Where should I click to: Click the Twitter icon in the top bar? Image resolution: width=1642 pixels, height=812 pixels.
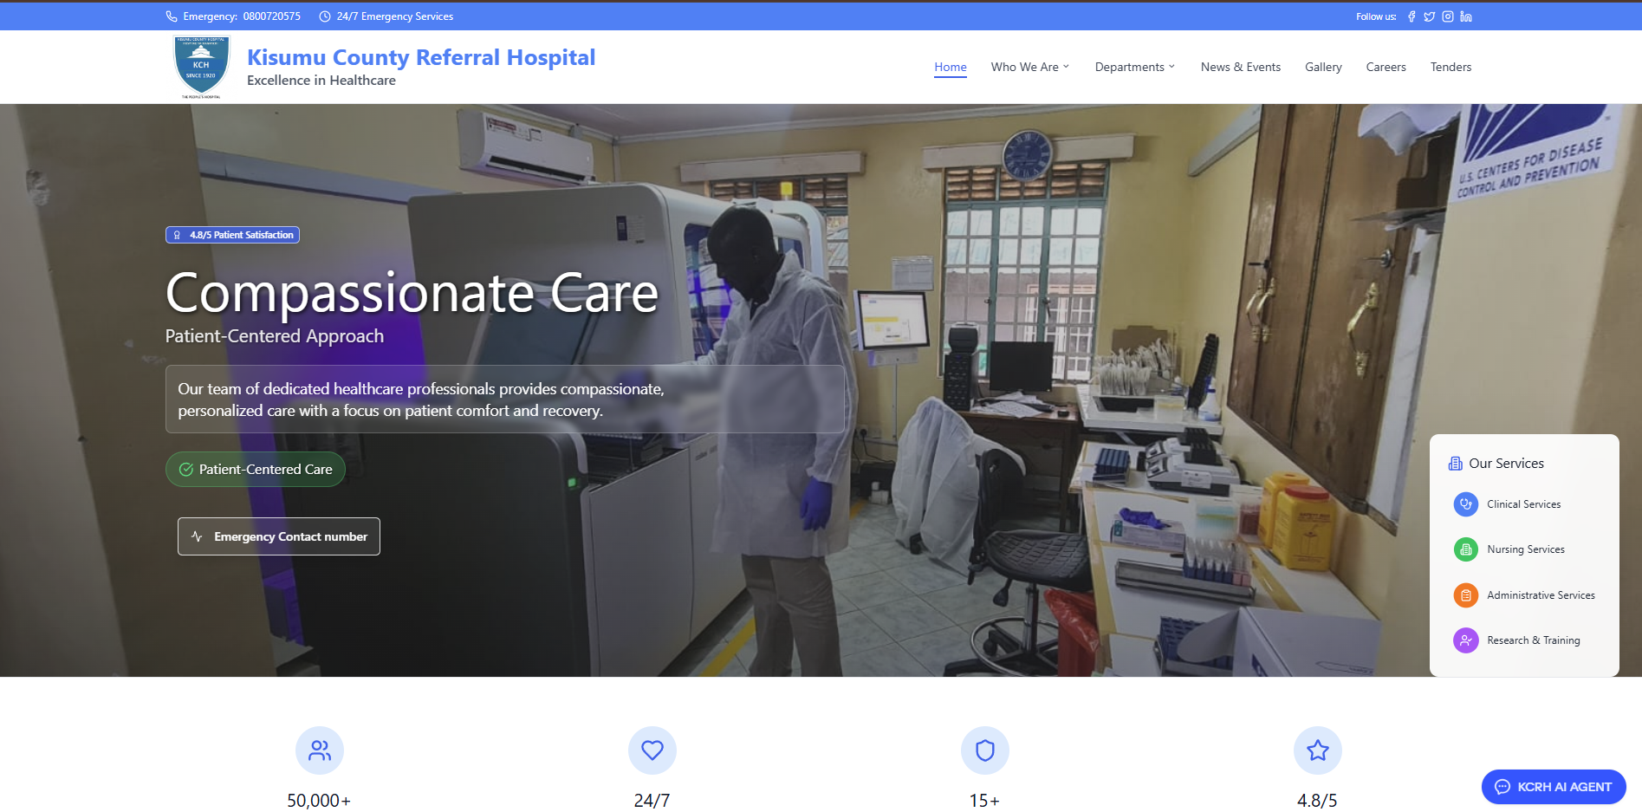[x=1430, y=16]
